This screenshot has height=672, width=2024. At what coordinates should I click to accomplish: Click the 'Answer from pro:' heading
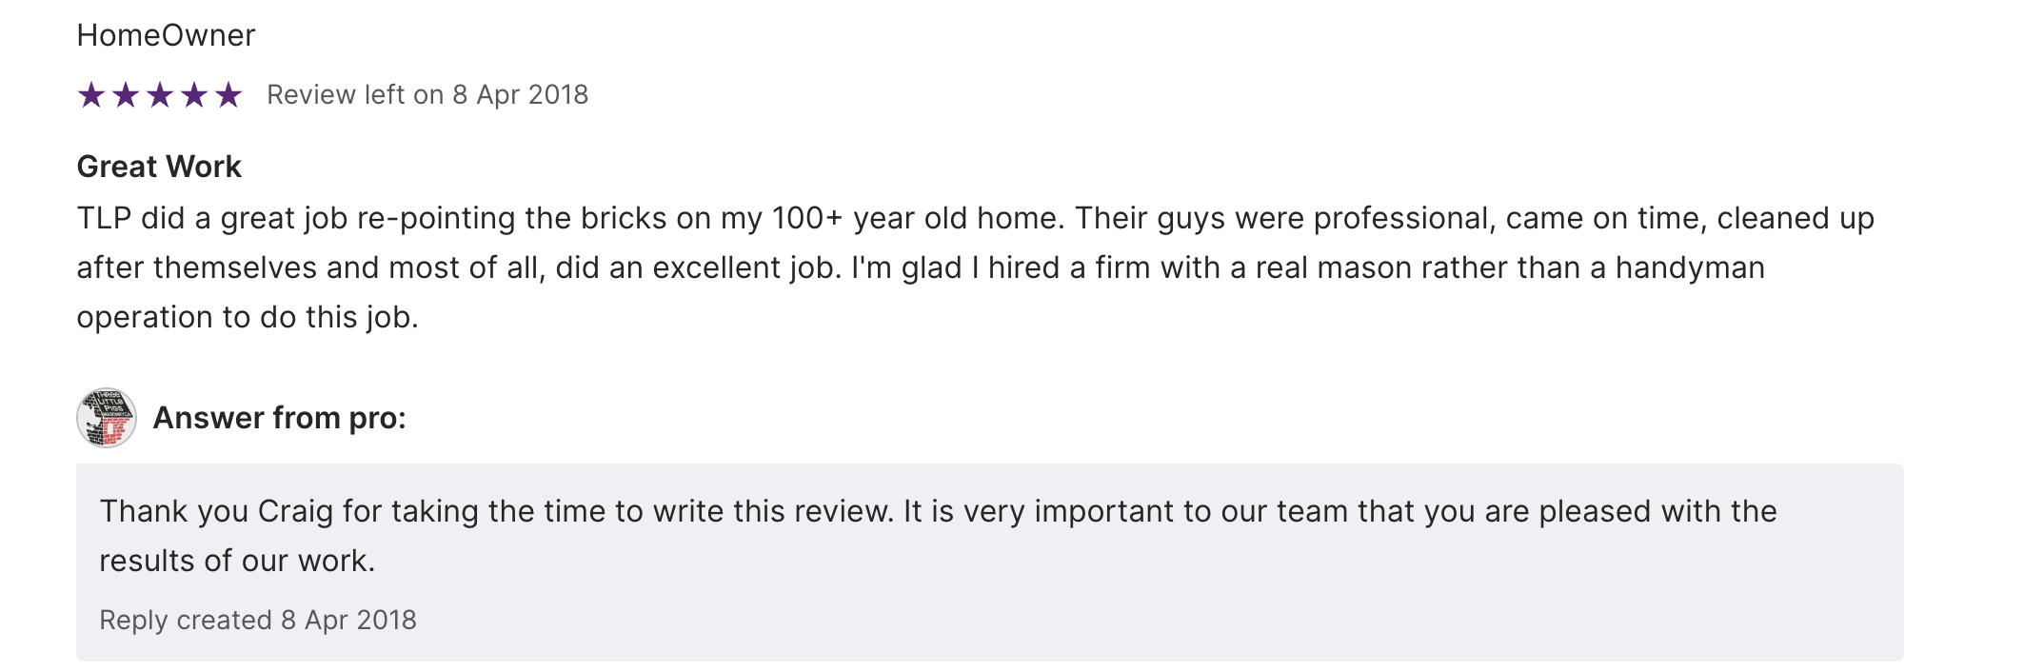pos(280,418)
